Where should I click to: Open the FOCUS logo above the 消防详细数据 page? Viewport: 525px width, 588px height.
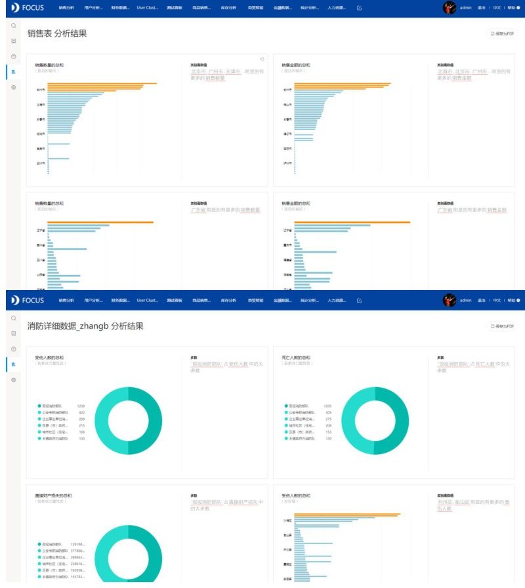click(28, 301)
